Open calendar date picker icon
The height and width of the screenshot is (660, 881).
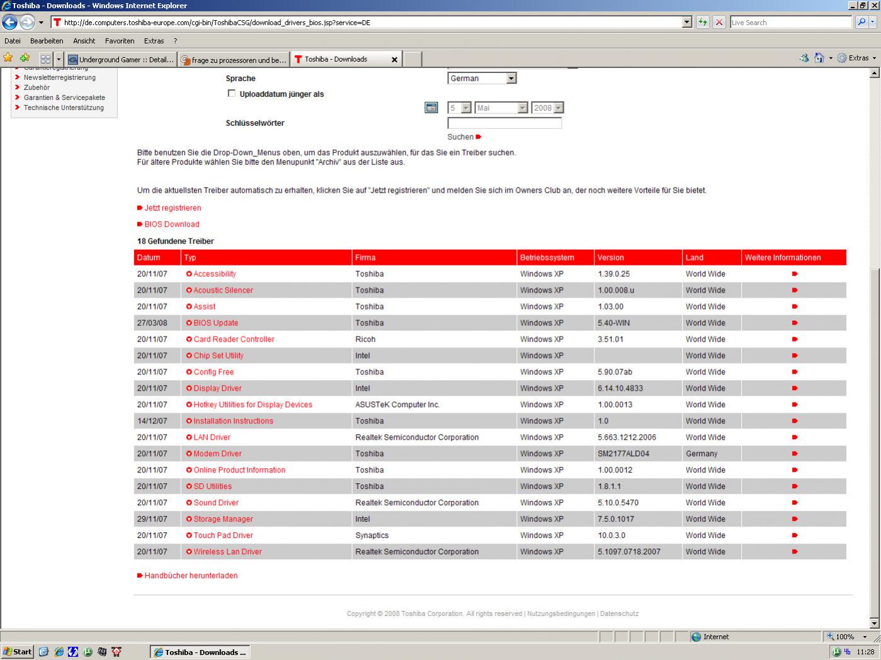click(431, 108)
